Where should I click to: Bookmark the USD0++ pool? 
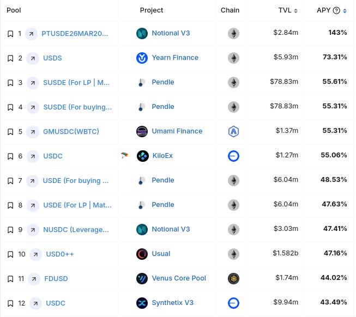point(10,254)
